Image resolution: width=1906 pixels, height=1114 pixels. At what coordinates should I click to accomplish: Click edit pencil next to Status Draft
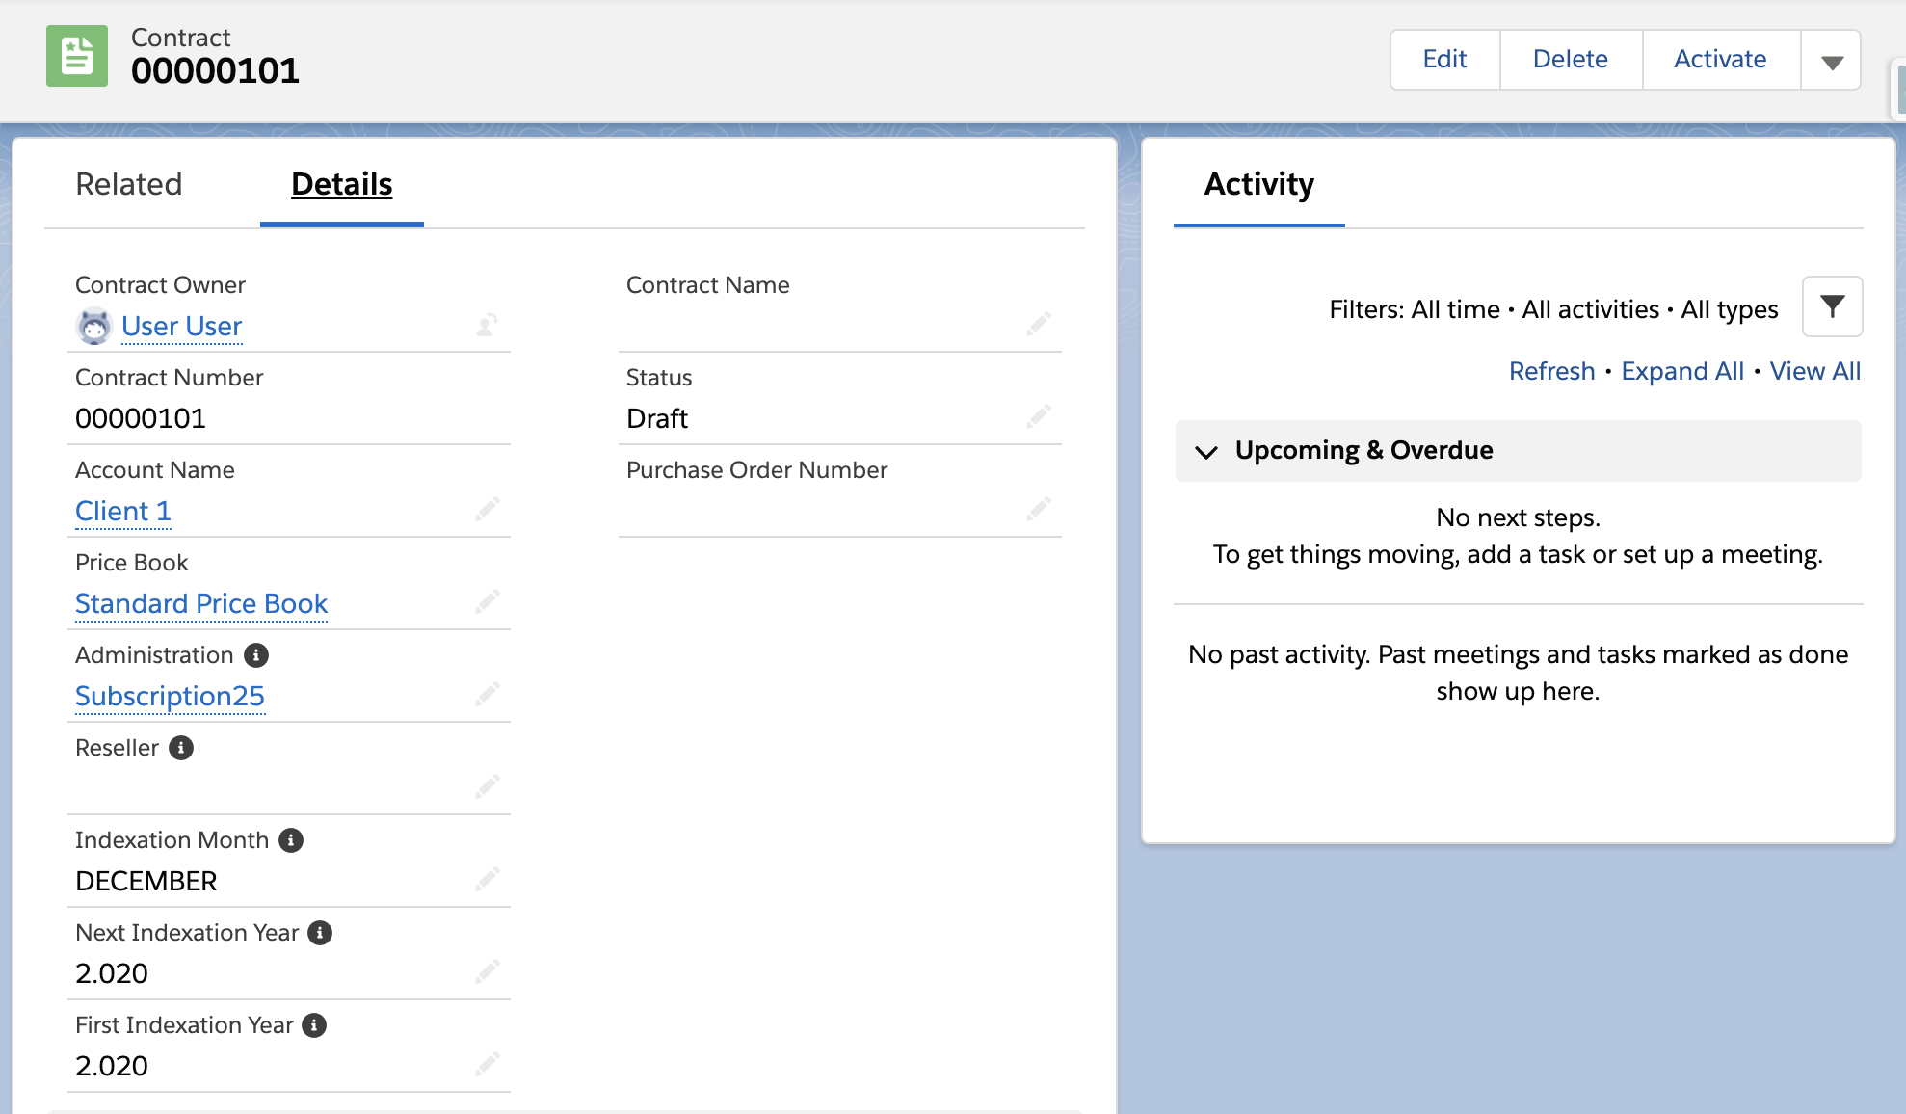(x=1038, y=416)
